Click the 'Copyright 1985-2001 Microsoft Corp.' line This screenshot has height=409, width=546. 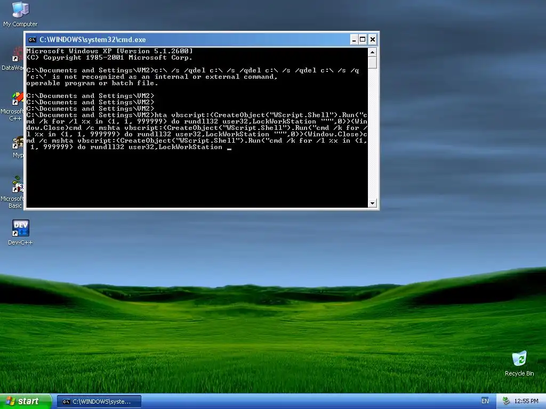pyautogui.click(x=110, y=58)
